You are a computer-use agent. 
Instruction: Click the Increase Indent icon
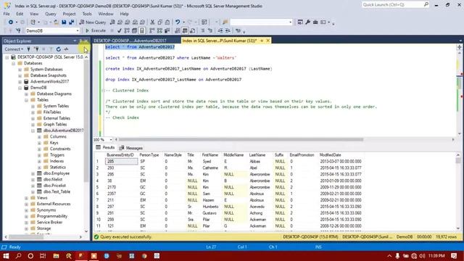click(228, 30)
